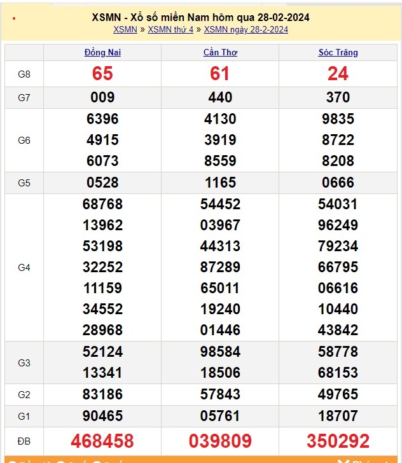This screenshot has width=402, height=463.
Task: Open the Cần Thơ province link
Action: point(220,52)
